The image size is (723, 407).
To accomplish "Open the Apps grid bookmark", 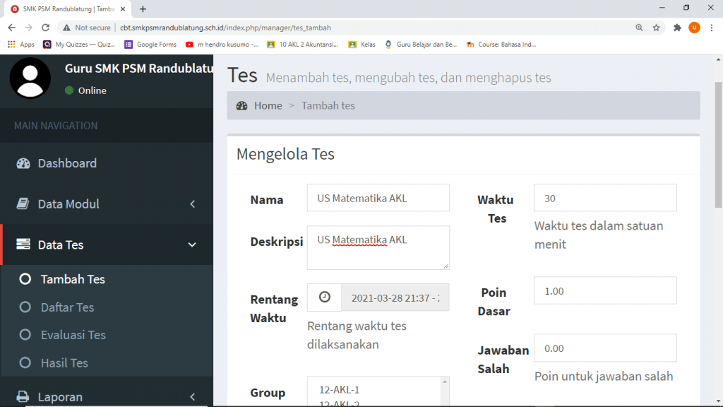I will (x=20, y=45).
